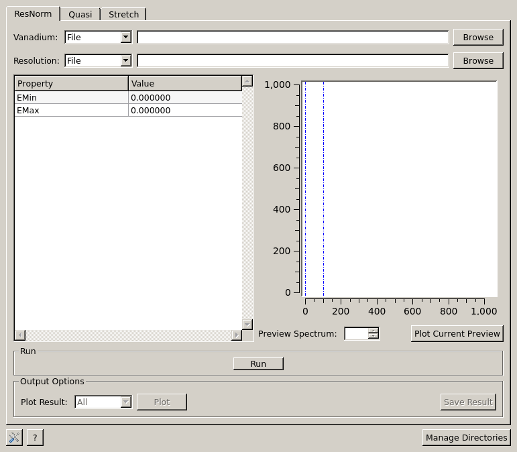Click Plot Current Preview
This screenshot has height=452, width=517.
(x=457, y=334)
